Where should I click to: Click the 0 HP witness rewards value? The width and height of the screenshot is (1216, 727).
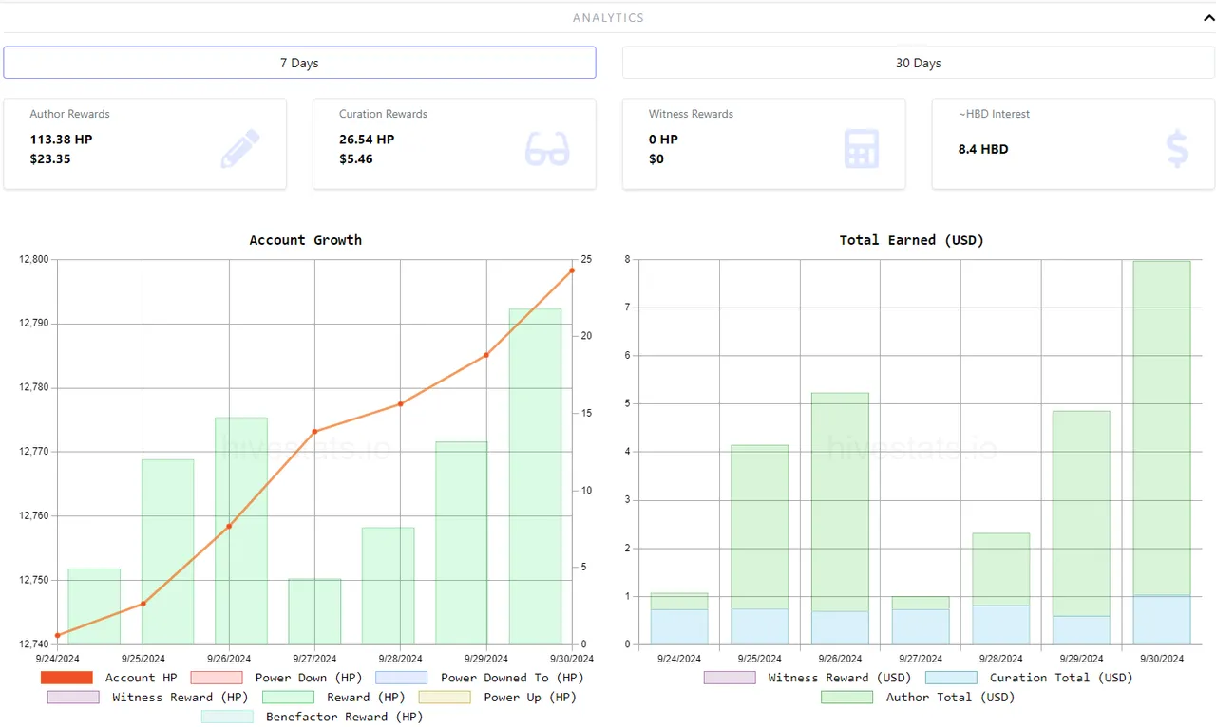pos(663,140)
